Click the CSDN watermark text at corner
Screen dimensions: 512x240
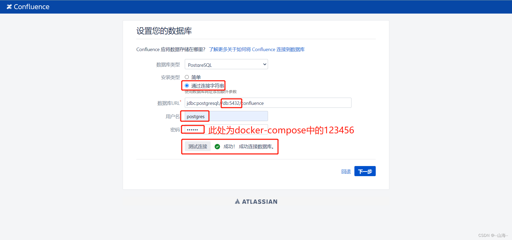[493, 235]
